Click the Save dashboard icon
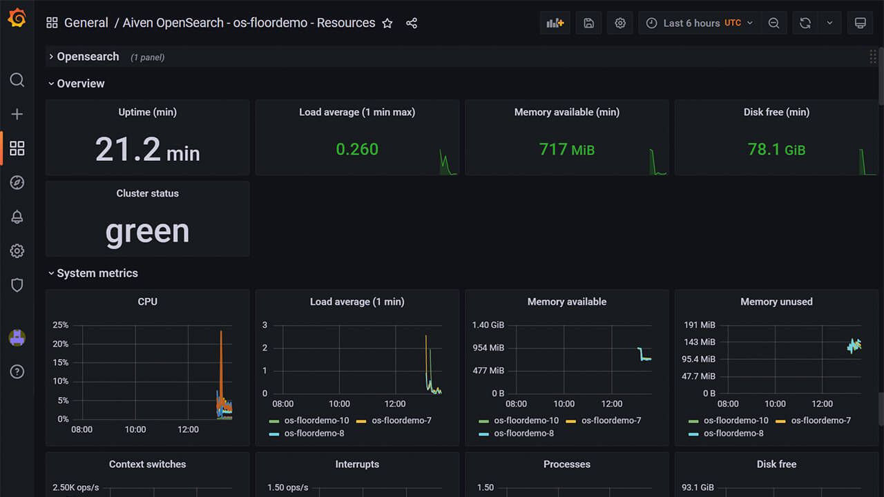This screenshot has height=497, width=884. pyautogui.click(x=588, y=23)
